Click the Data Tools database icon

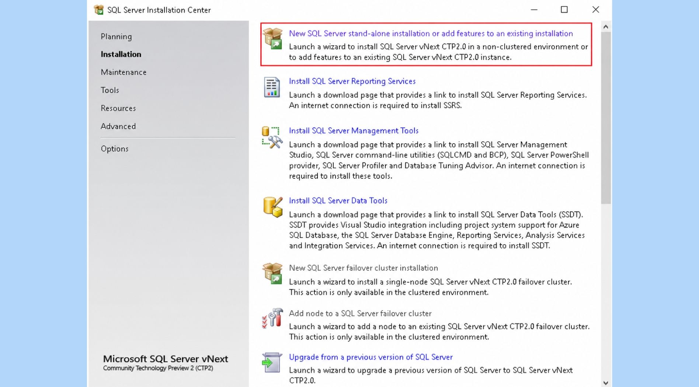point(273,207)
